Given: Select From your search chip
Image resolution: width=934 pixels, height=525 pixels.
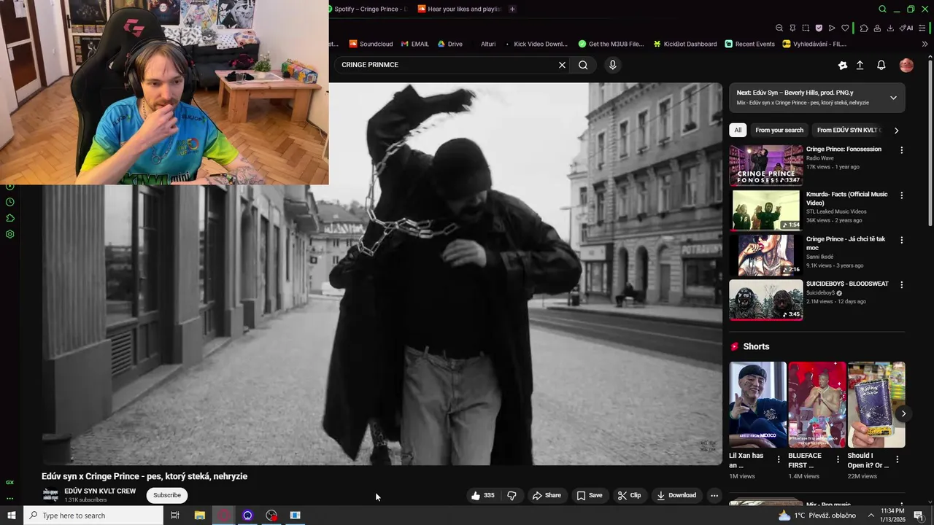Looking at the screenshot, I should point(779,130).
